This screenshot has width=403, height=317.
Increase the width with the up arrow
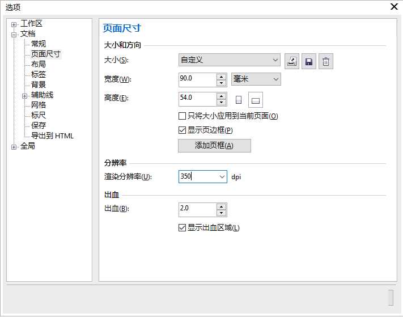(x=221, y=76)
